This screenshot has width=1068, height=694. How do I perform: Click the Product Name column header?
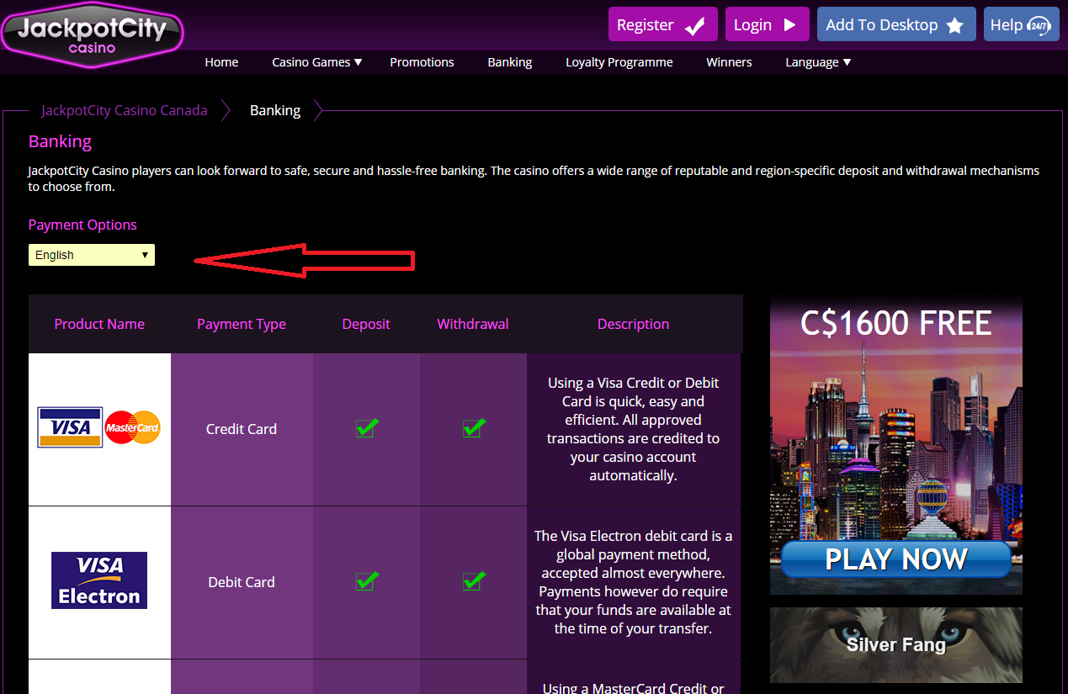click(x=99, y=324)
